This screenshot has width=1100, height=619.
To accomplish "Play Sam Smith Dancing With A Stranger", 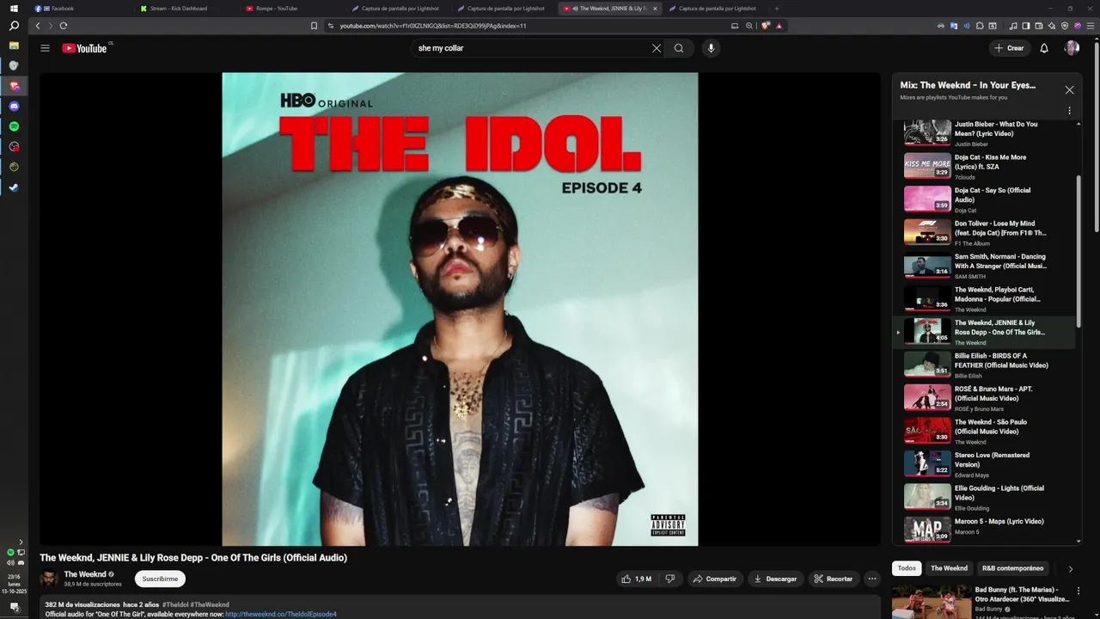I will (984, 265).
